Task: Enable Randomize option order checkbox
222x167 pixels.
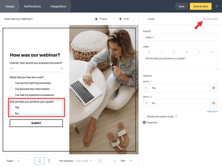Action: tap(144, 116)
